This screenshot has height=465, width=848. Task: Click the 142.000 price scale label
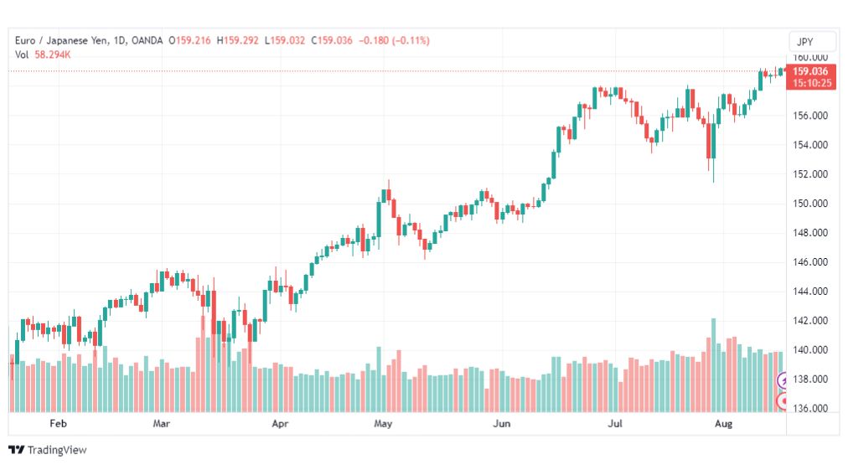810,321
